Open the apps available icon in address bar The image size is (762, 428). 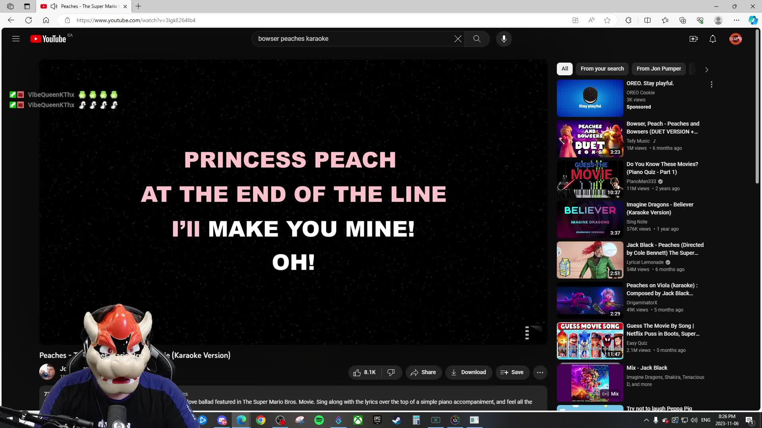pyautogui.click(x=575, y=20)
